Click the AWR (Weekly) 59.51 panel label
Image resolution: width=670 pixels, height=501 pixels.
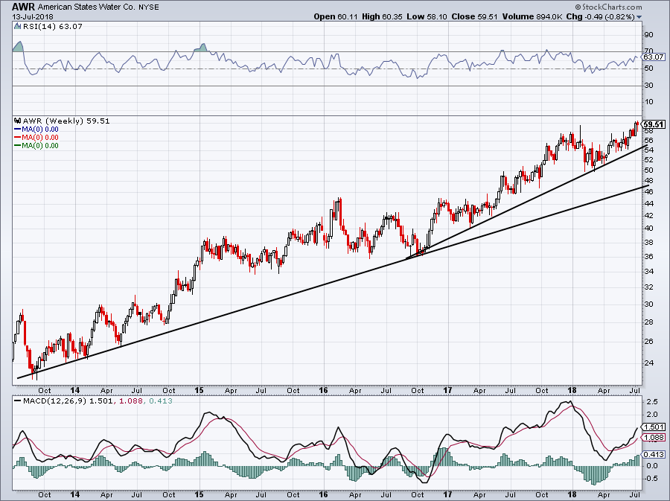66,121
